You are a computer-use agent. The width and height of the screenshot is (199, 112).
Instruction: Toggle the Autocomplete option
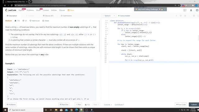pyautogui.click(x=124, y=16)
